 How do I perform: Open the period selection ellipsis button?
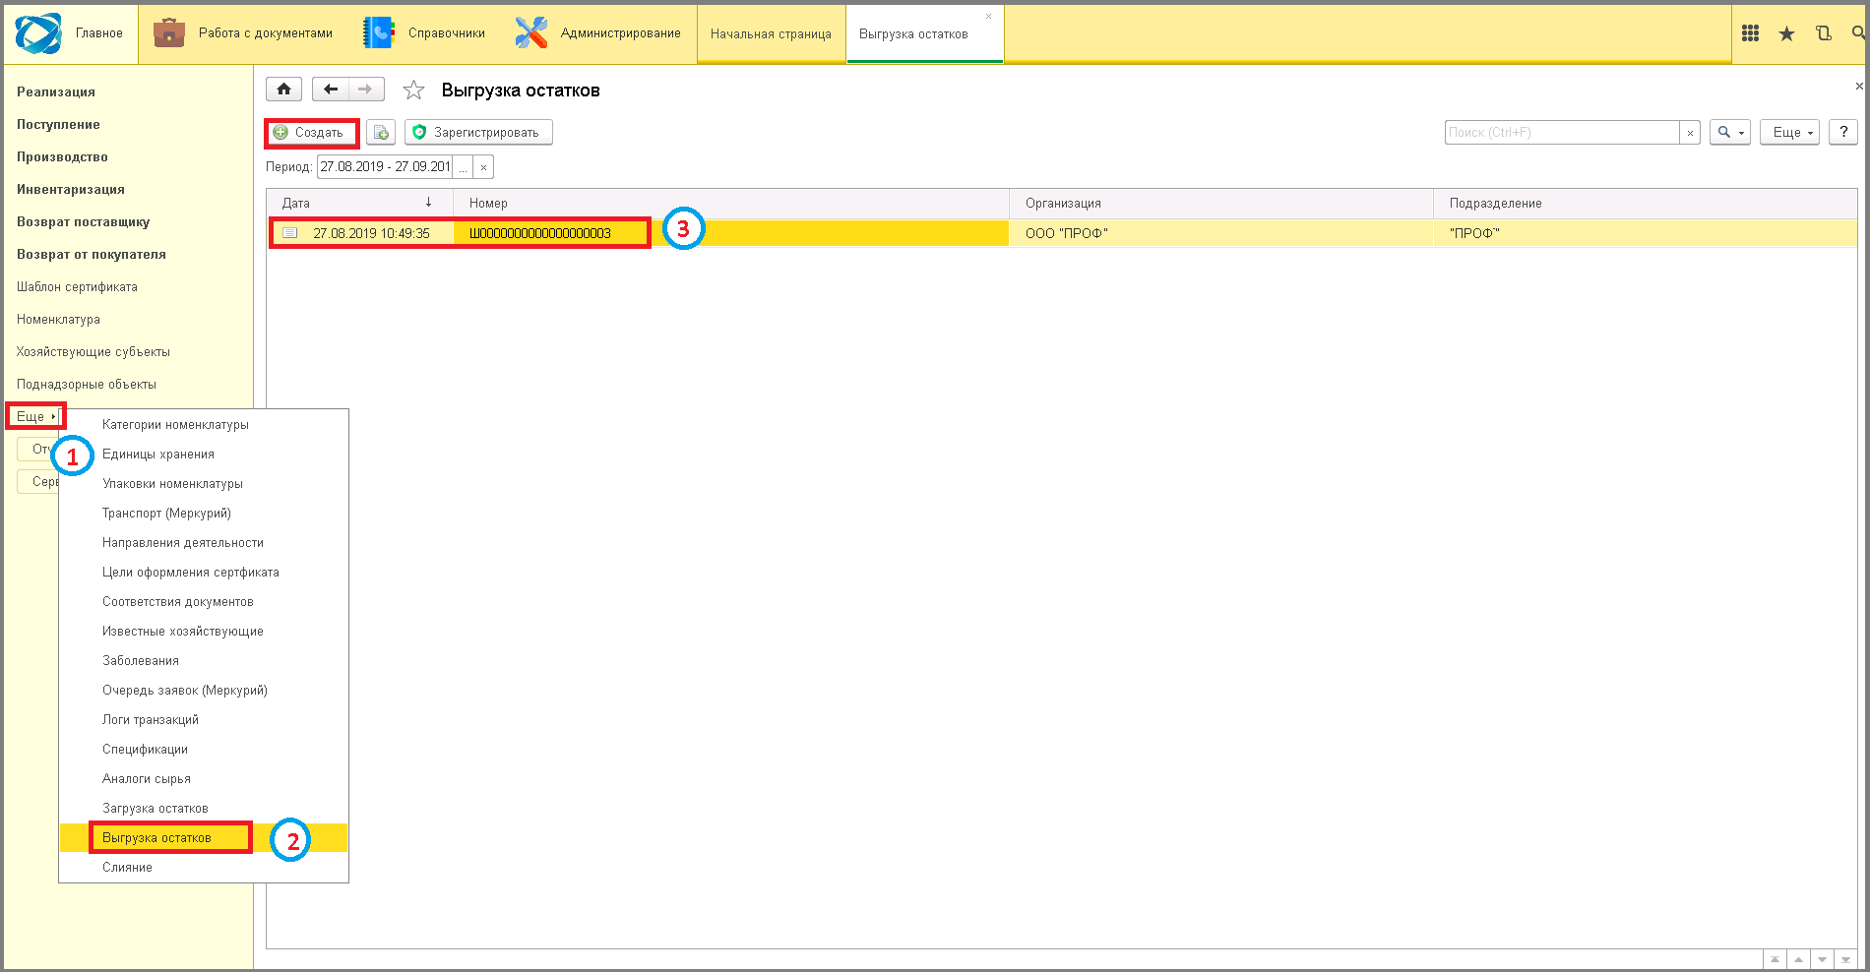[x=463, y=167]
